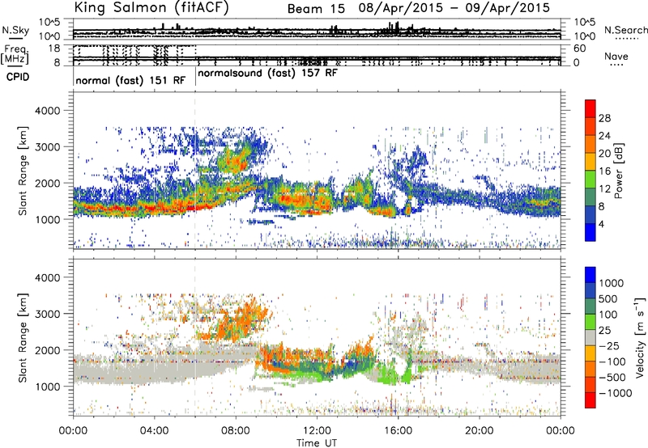The image size is (648, 448).
Task: Click the "−500" label on Velocity colorbar
Action: click(x=612, y=377)
